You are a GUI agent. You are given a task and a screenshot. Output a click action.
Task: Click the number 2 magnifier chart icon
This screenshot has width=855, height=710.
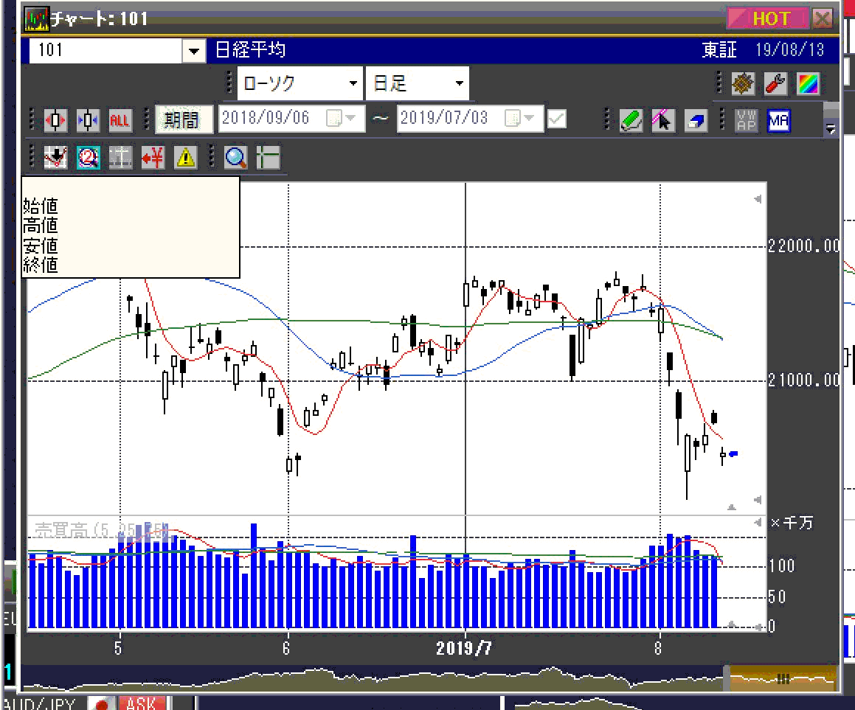tap(89, 158)
